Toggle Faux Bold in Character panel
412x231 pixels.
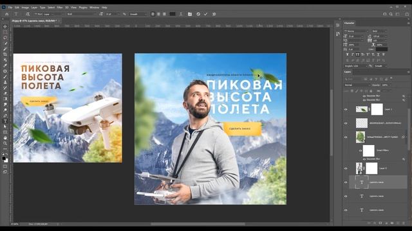[348, 55]
